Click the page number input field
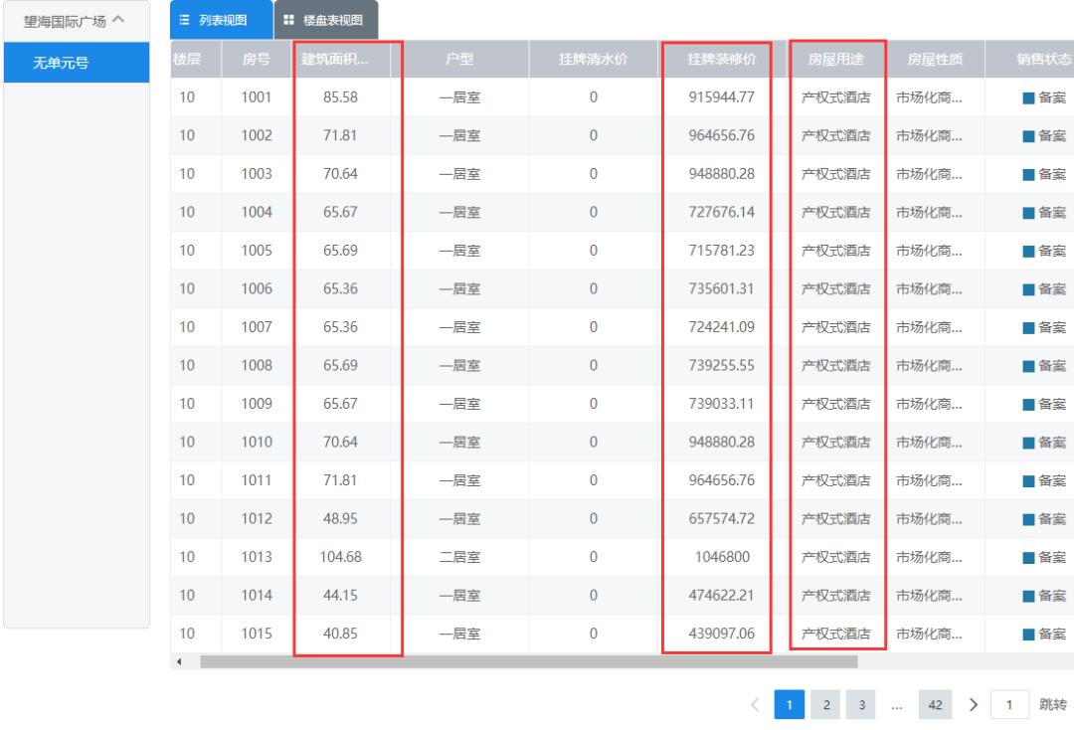Image resolution: width=1074 pixels, height=730 pixels. pos(1009,705)
